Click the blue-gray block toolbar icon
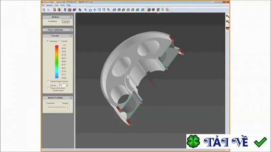The image size is (271, 152). [80, 10]
